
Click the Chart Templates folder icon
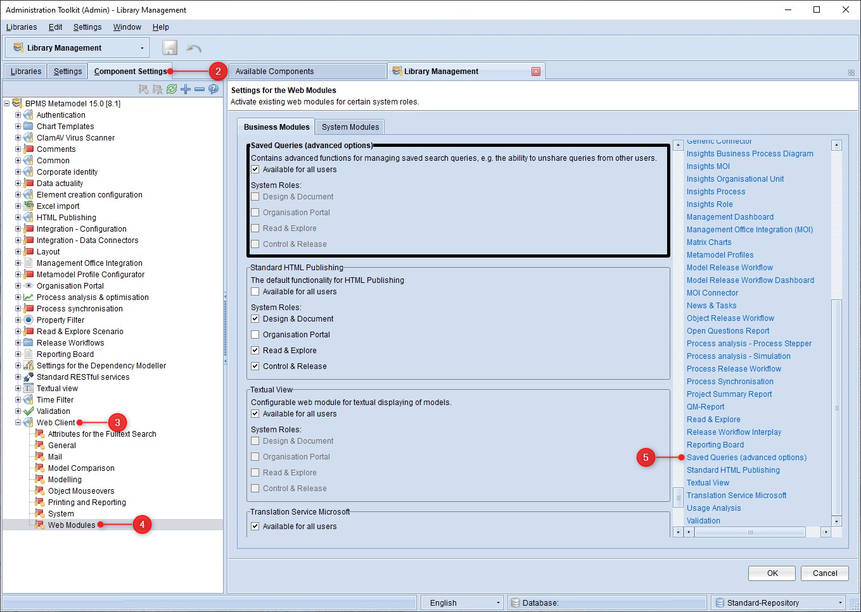click(29, 126)
